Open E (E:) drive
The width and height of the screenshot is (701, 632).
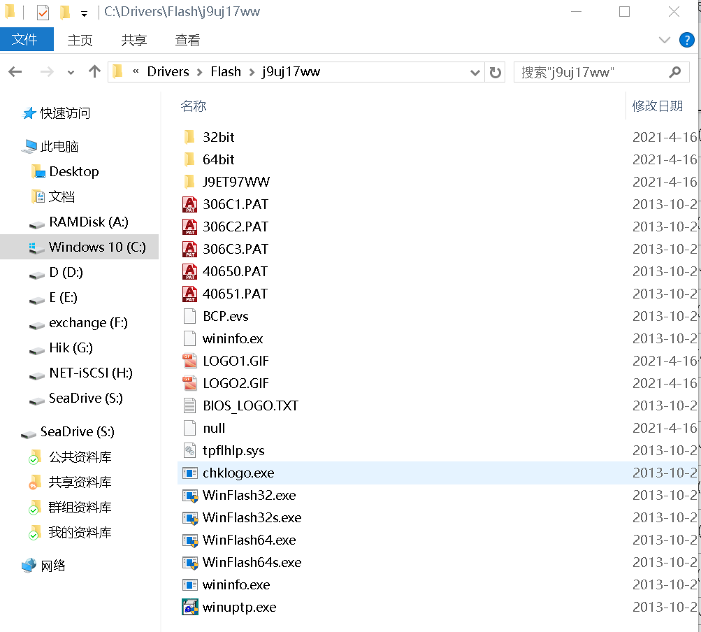tap(54, 297)
